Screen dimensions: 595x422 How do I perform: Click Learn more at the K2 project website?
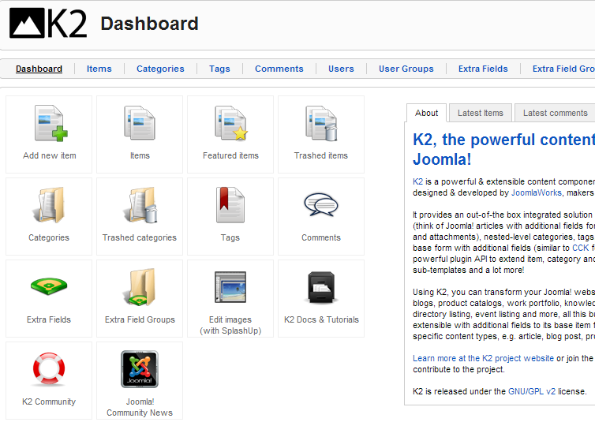pos(483,358)
